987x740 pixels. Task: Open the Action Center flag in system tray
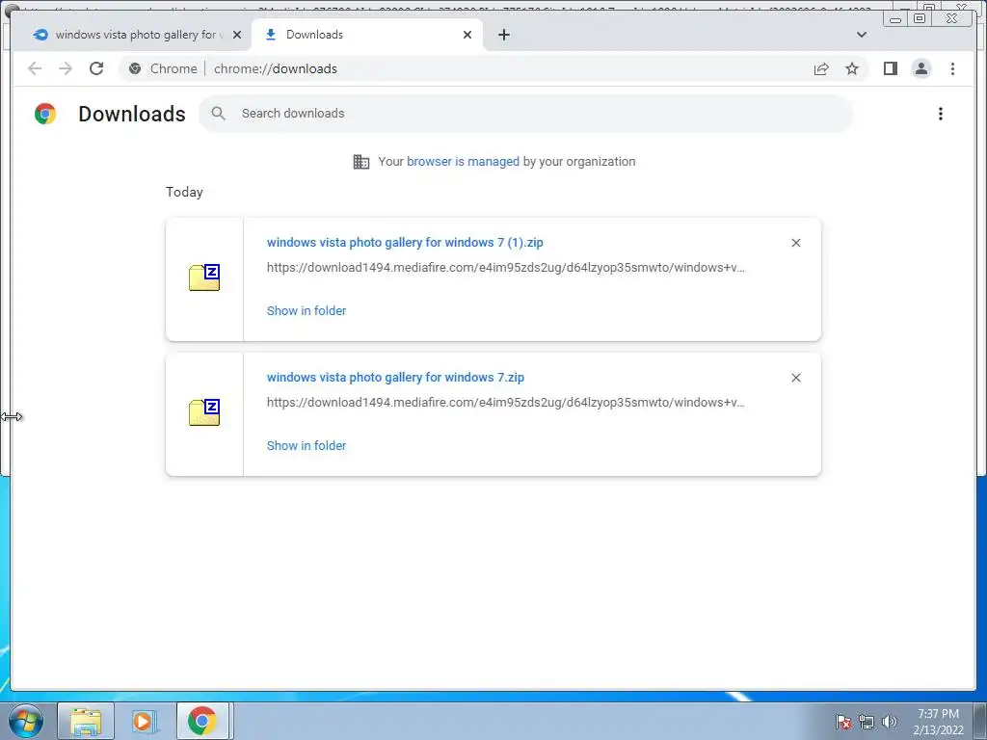point(842,722)
